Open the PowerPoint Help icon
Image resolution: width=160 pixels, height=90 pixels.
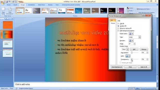pyautogui.click(x=157, y=5)
